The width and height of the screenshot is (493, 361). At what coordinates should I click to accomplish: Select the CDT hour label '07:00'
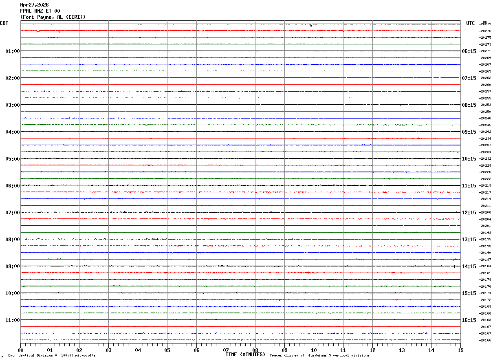click(x=13, y=213)
